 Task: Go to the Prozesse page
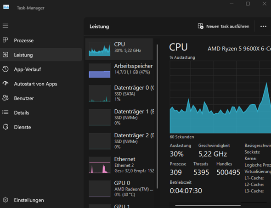point(41,40)
